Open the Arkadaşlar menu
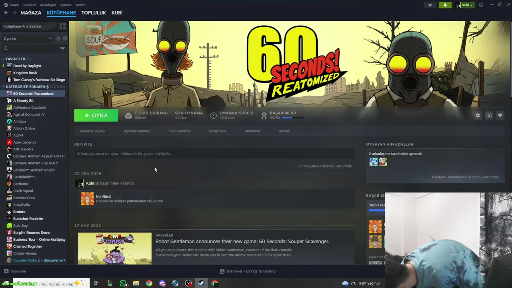Image resolution: width=512 pixels, height=288 pixels. [x=48, y=5]
